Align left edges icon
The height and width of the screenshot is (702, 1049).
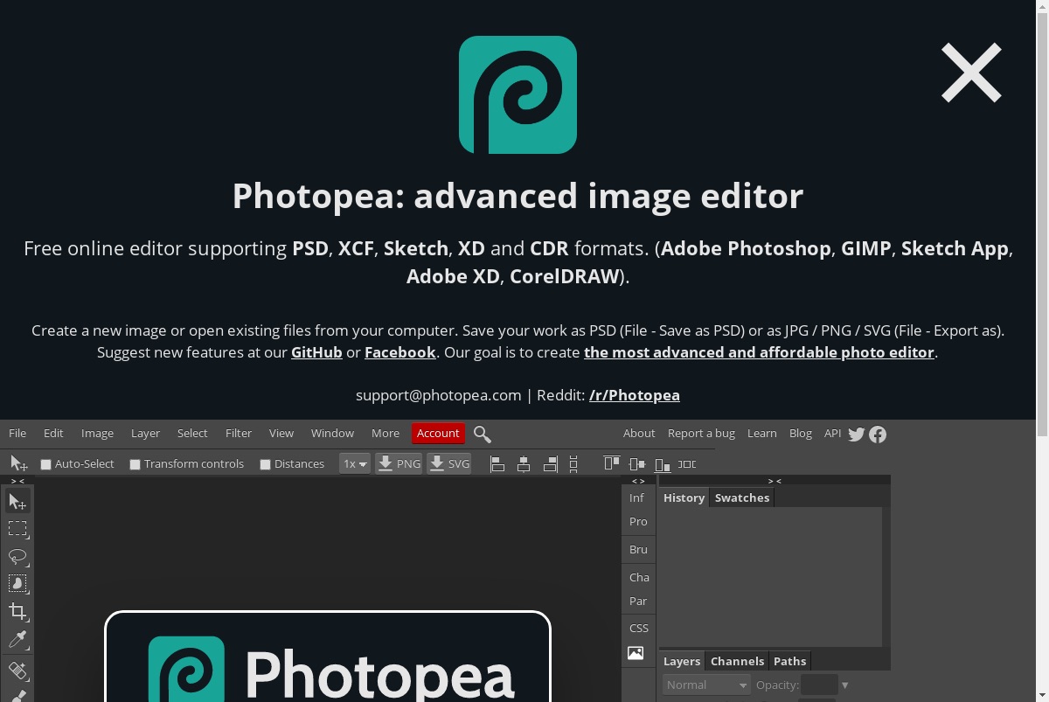(497, 464)
